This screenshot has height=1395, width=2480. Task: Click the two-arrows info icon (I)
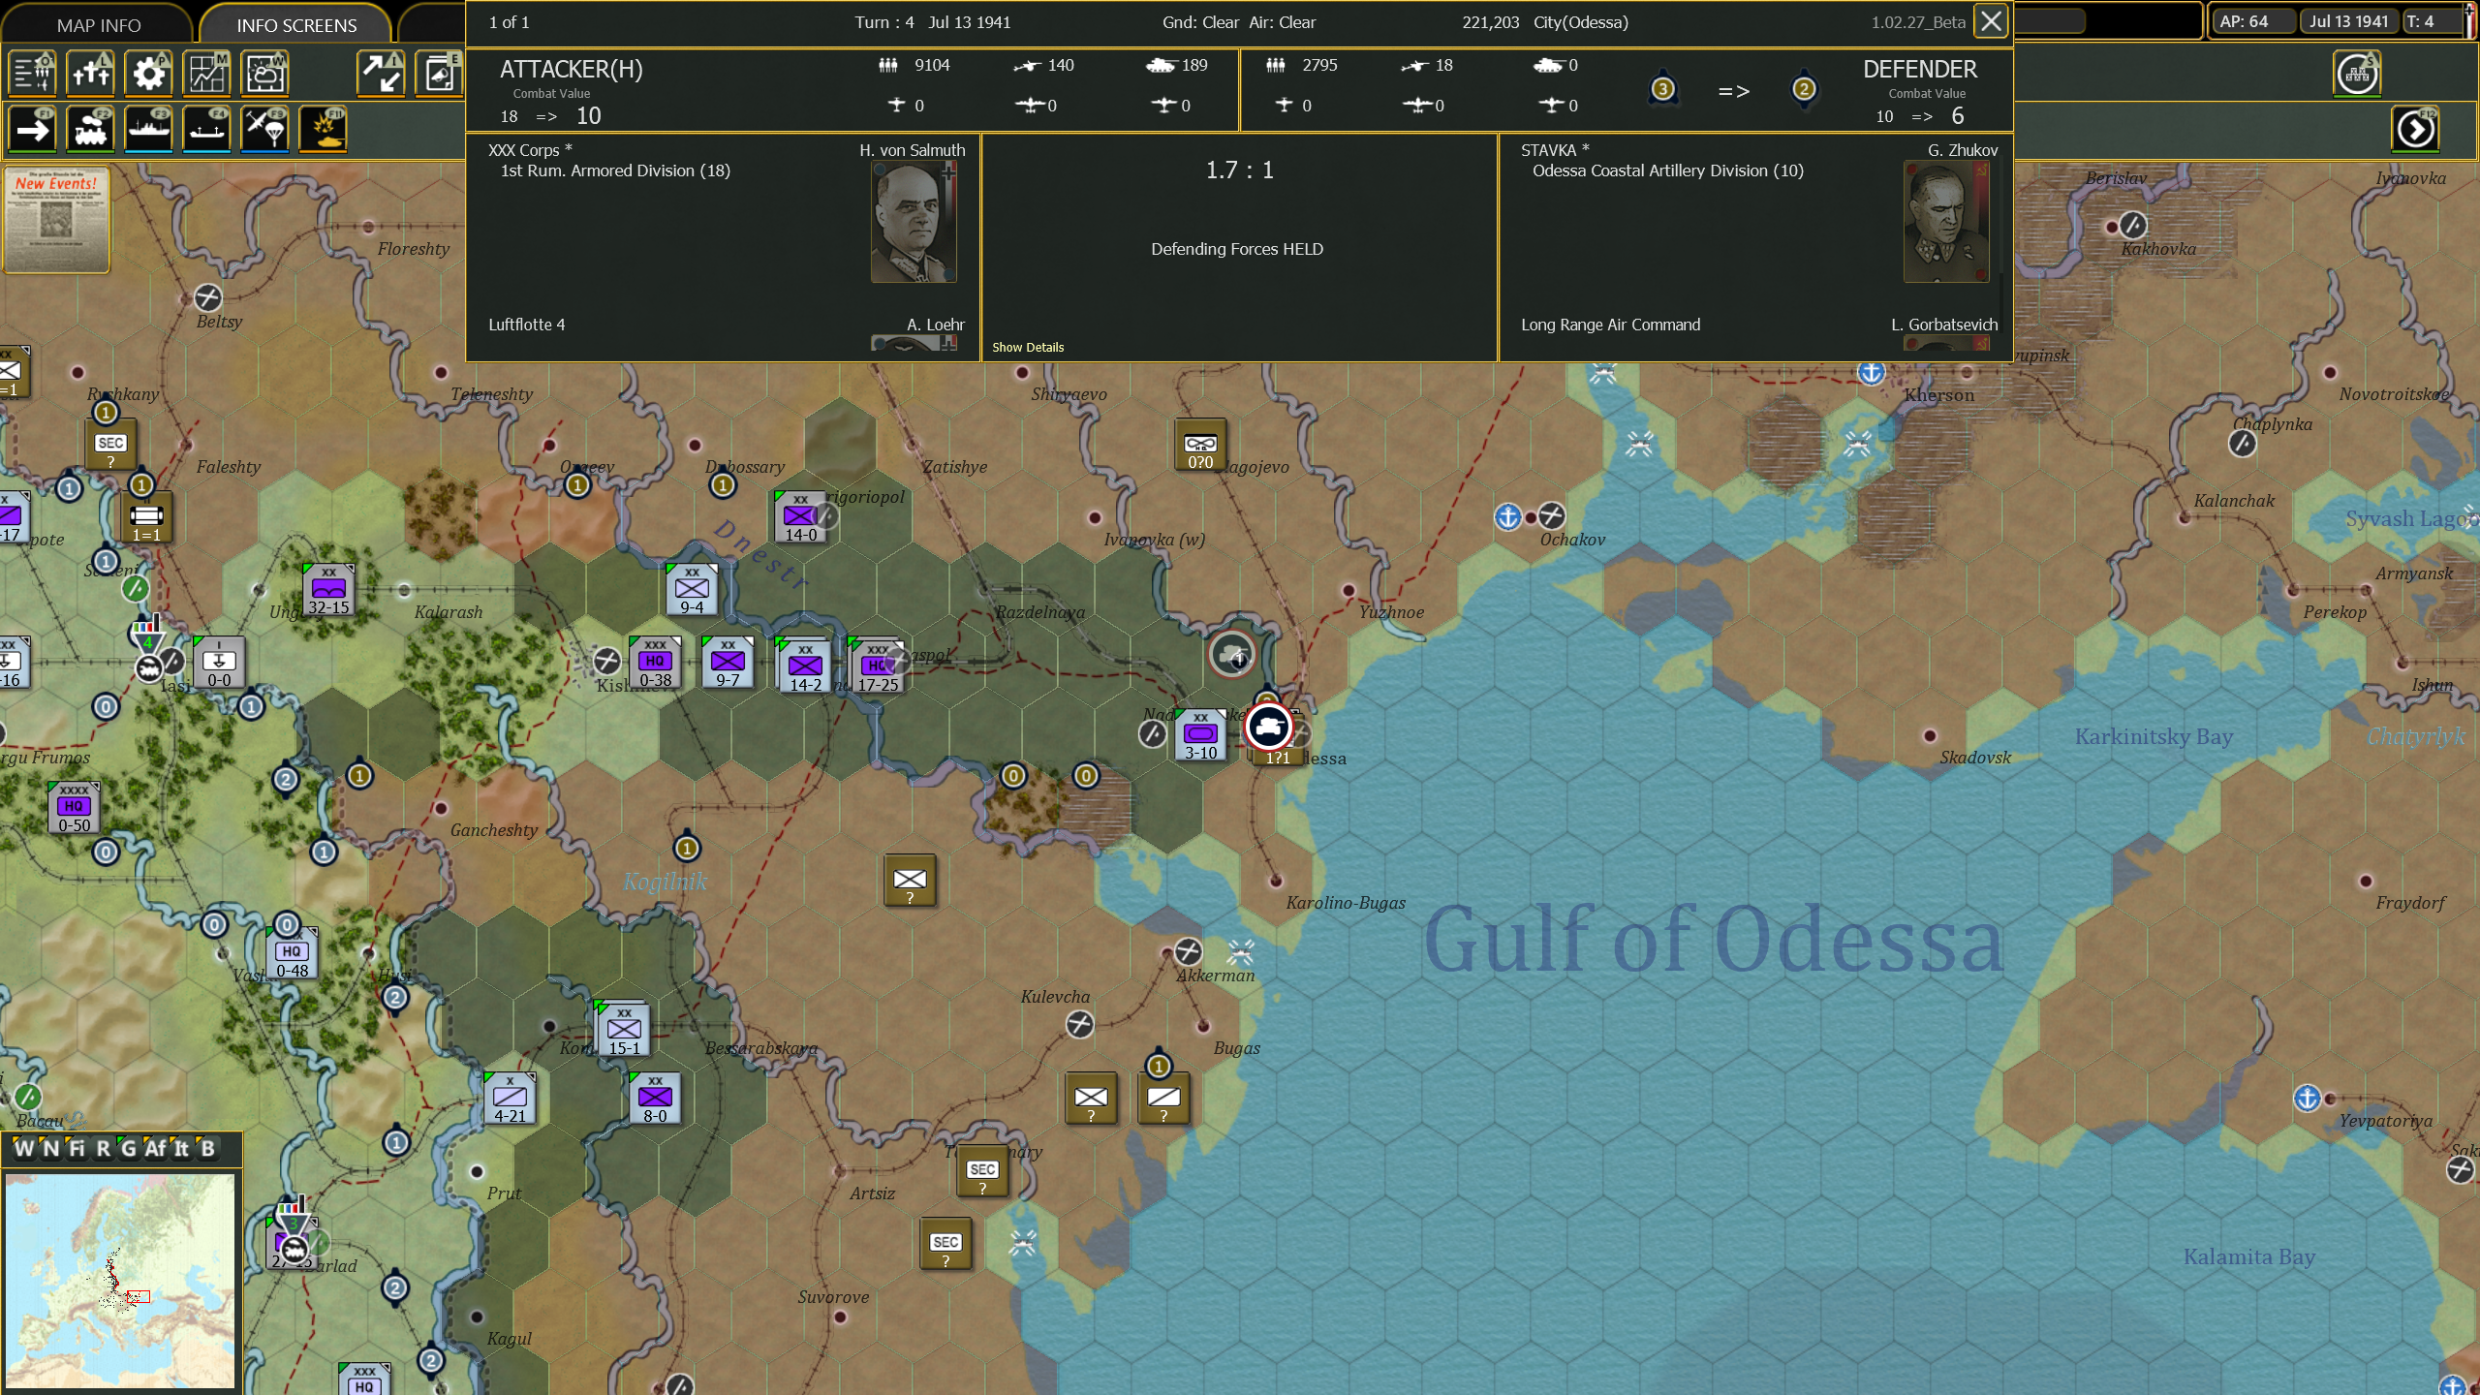coord(382,74)
